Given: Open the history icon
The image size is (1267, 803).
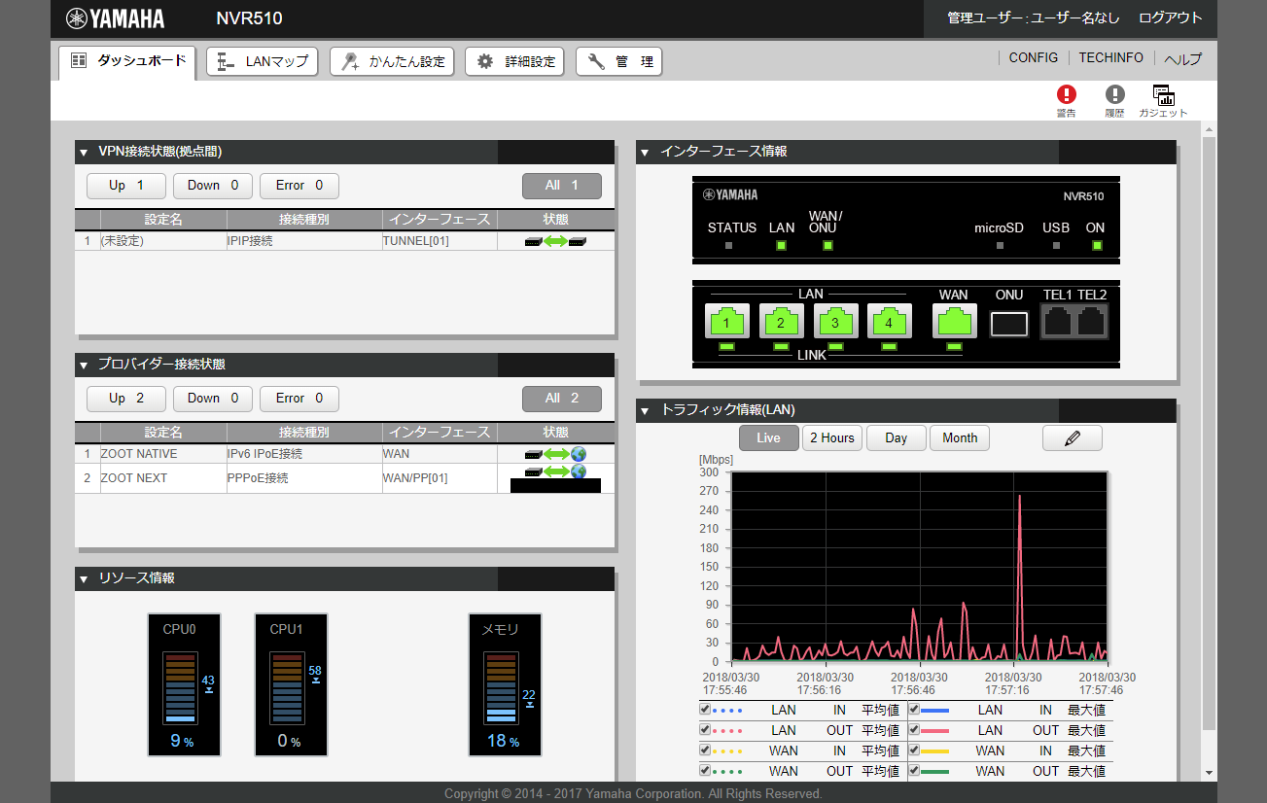Looking at the screenshot, I should point(1114,94).
